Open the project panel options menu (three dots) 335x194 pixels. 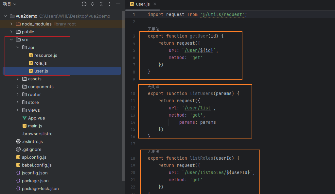[109, 4]
